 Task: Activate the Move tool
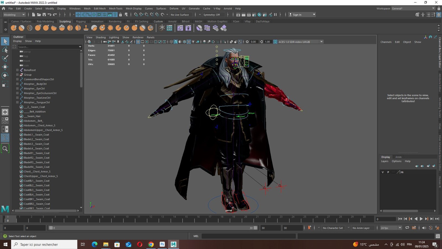point(5,67)
